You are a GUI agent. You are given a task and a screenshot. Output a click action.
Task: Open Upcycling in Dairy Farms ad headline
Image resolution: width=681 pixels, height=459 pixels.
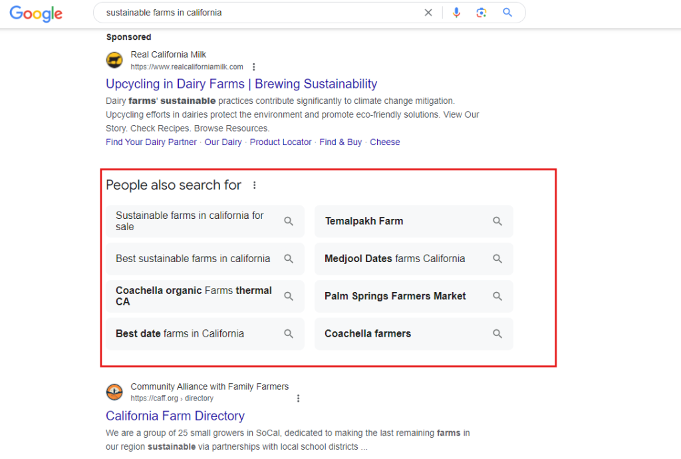click(241, 84)
